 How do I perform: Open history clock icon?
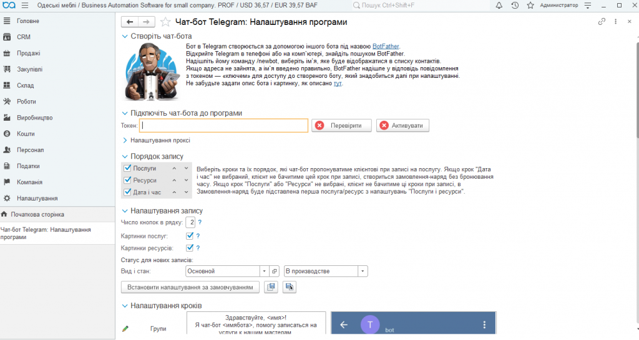515,5
